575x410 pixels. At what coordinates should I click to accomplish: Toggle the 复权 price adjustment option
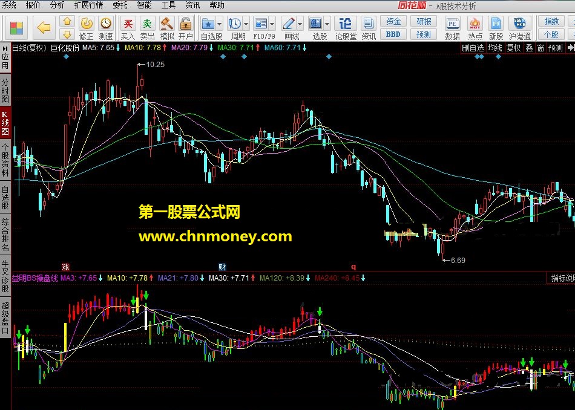513,48
